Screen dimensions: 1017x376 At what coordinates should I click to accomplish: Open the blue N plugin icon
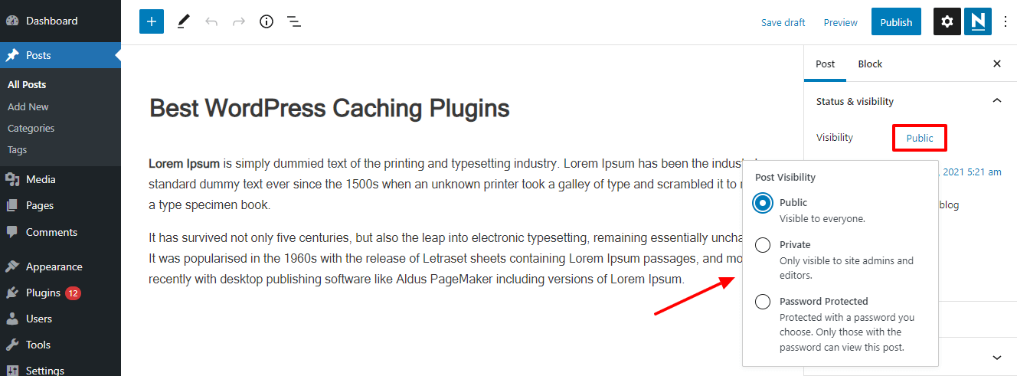click(978, 22)
